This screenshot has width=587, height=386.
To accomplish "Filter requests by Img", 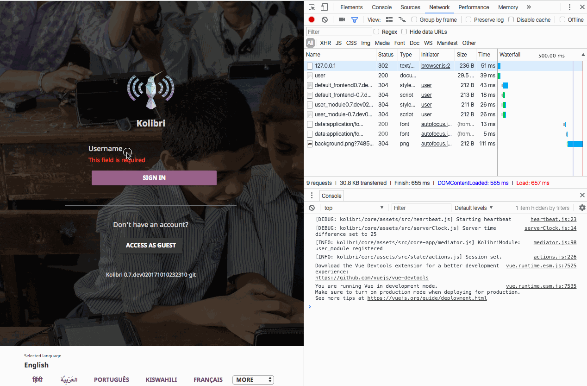I will 366,43.
